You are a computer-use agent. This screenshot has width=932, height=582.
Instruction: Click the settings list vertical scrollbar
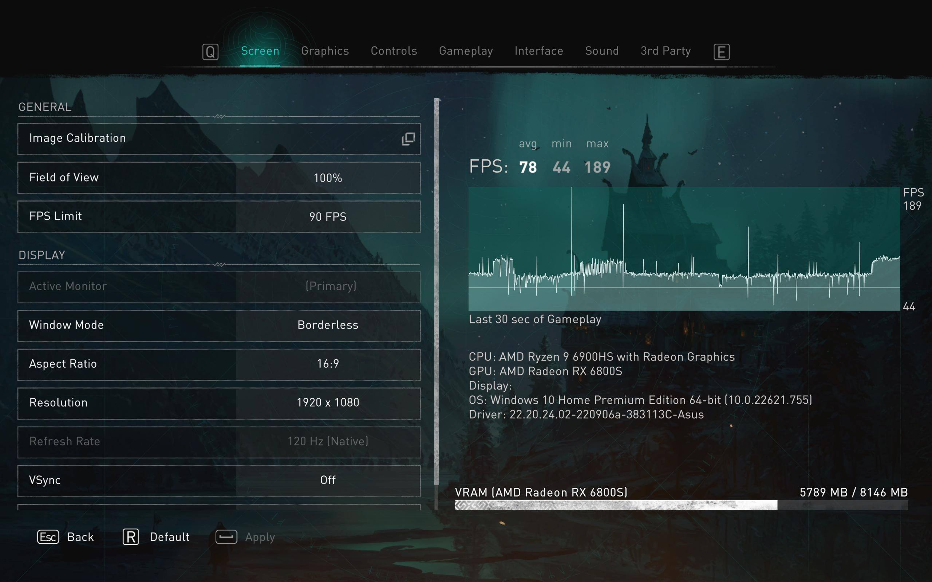pyautogui.click(x=437, y=292)
